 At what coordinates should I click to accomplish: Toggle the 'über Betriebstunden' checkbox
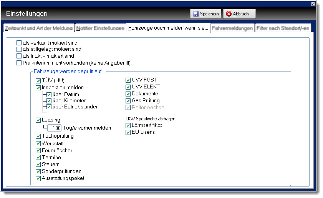[49, 107]
